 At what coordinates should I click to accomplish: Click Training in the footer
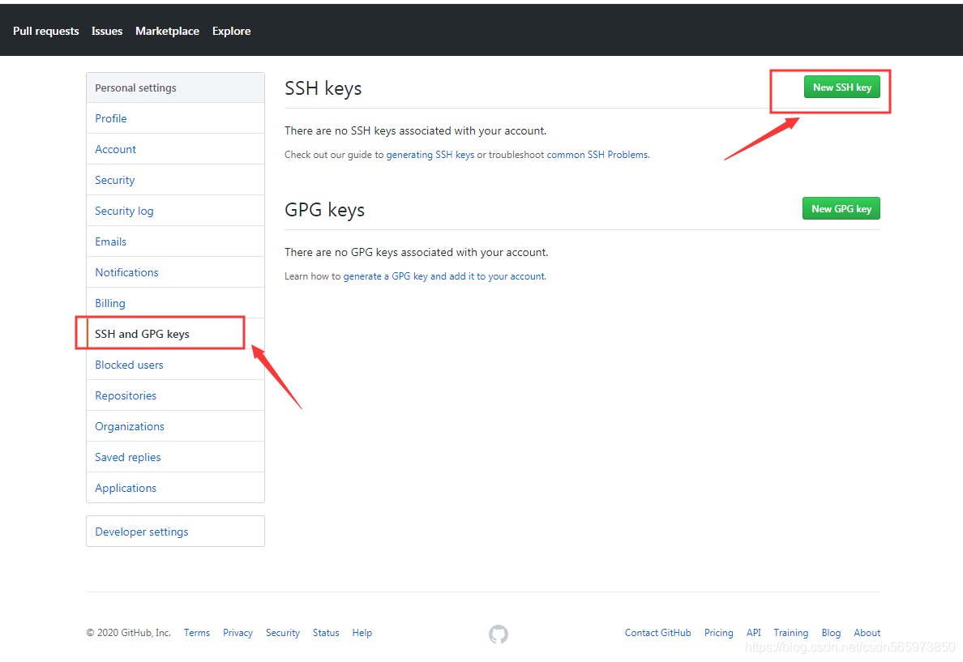click(790, 633)
